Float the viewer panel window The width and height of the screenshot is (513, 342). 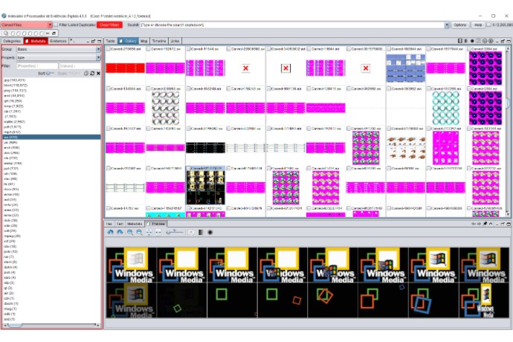503,224
